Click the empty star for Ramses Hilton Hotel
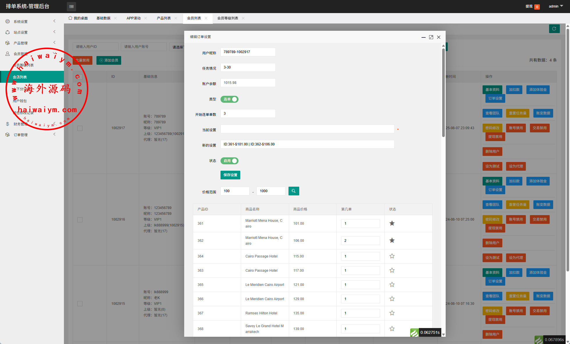Screen dimensions: 570x344 coord(392,313)
